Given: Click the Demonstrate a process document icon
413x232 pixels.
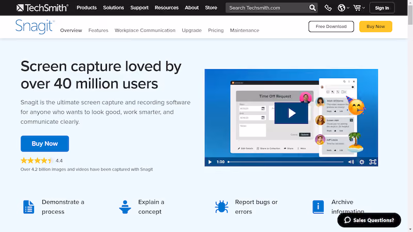Looking at the screenshot, I should click(29, 207).
